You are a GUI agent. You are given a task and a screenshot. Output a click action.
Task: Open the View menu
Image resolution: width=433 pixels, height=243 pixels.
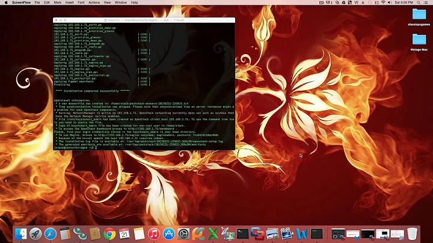point(107,2)
